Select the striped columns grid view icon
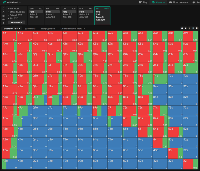Image resolution: width=200 pixels, height=171 pixels. [x=193, y=28]
